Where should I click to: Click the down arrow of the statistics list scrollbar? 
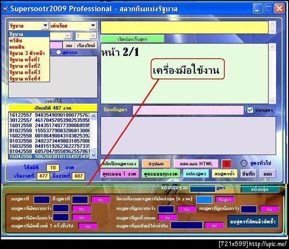pyautogui.click(x=93, y=155)
